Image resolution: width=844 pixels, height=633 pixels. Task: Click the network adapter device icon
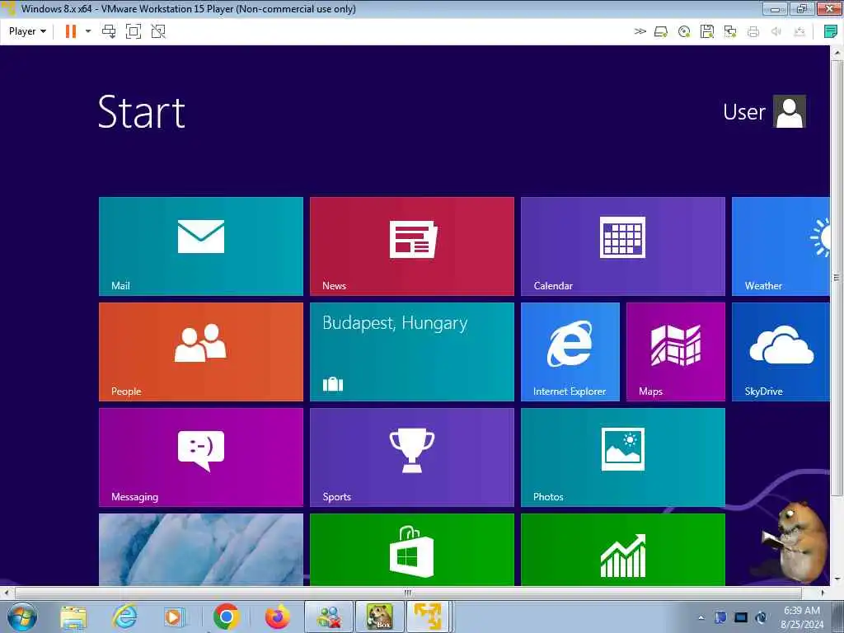click(730, 32)
